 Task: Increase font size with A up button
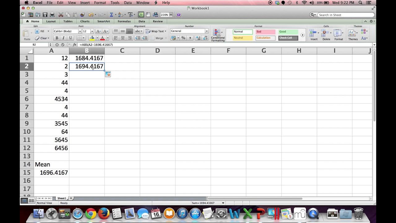click(98, 31)
